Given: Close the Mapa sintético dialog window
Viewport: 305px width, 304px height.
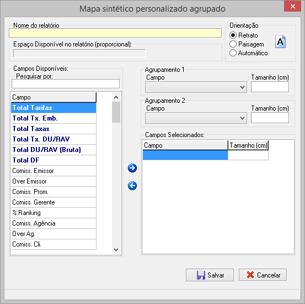Looking at the screenshot, I should click(x=292, y=7).
